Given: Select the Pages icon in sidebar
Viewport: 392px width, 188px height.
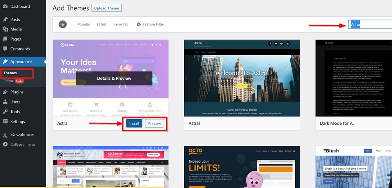Looking at the screenshot, I should coord(5,39).
